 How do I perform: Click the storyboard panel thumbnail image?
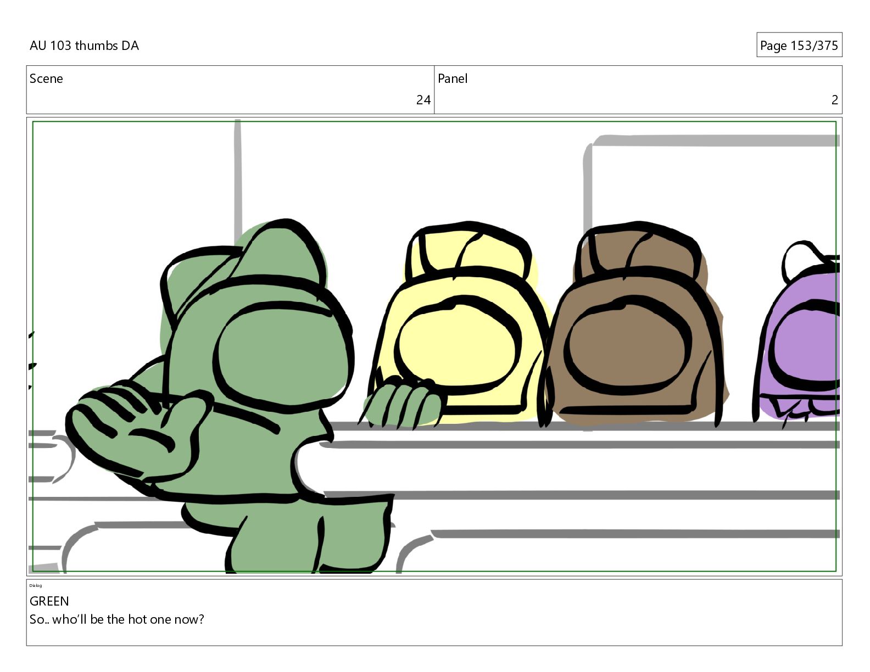click(434, 346)
